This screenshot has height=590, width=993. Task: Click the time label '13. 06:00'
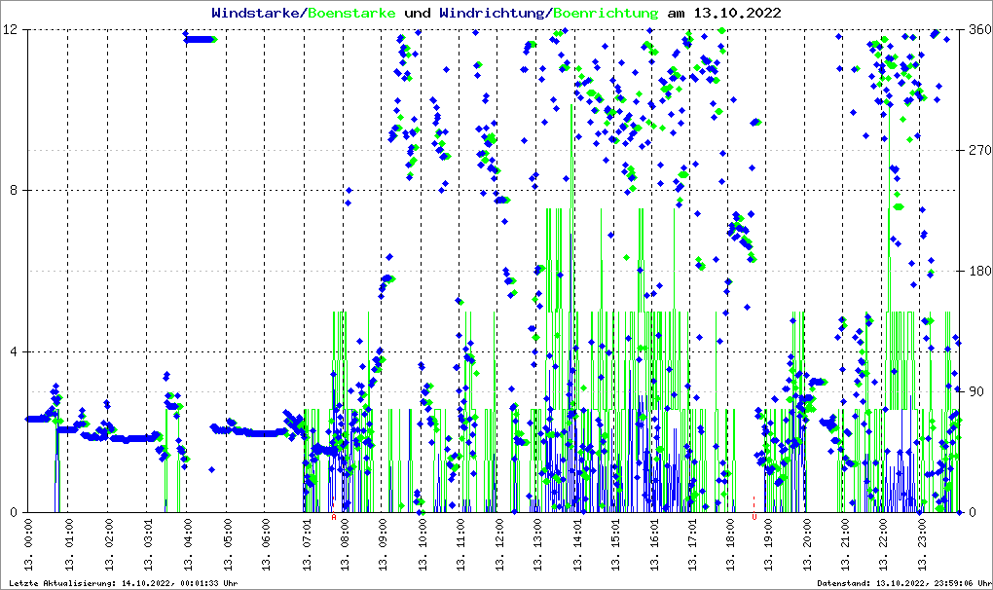pos(266,544)
